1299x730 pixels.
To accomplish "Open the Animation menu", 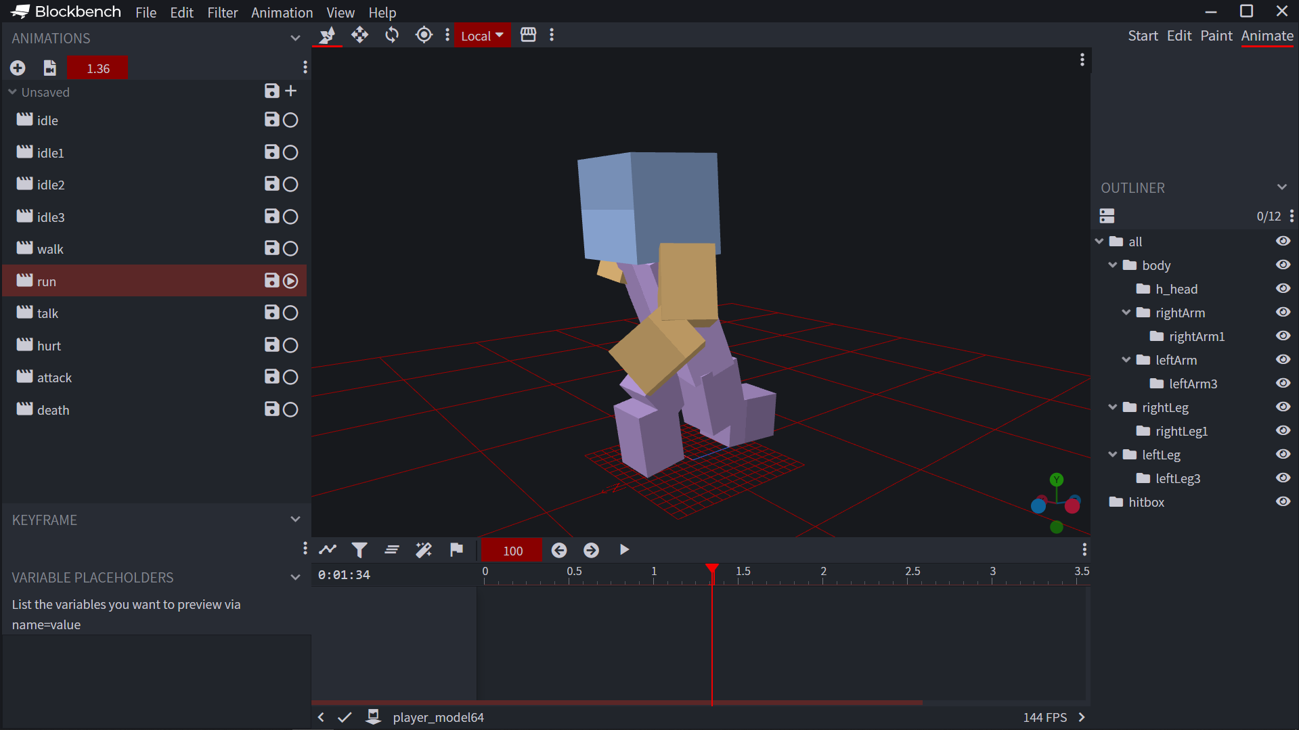I will 282,12.
